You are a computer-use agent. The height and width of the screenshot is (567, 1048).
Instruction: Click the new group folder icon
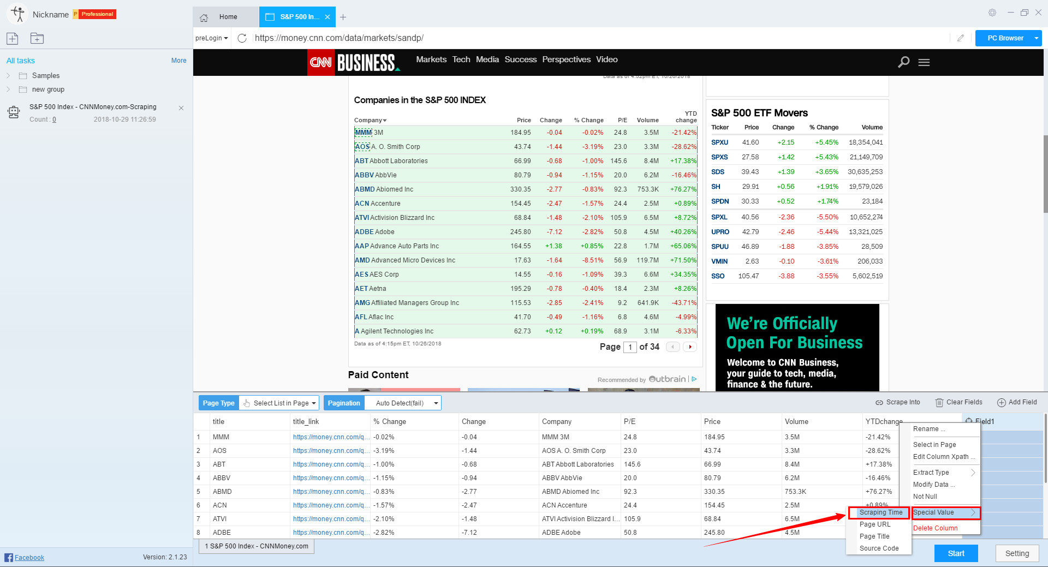[x=37, y=38]
